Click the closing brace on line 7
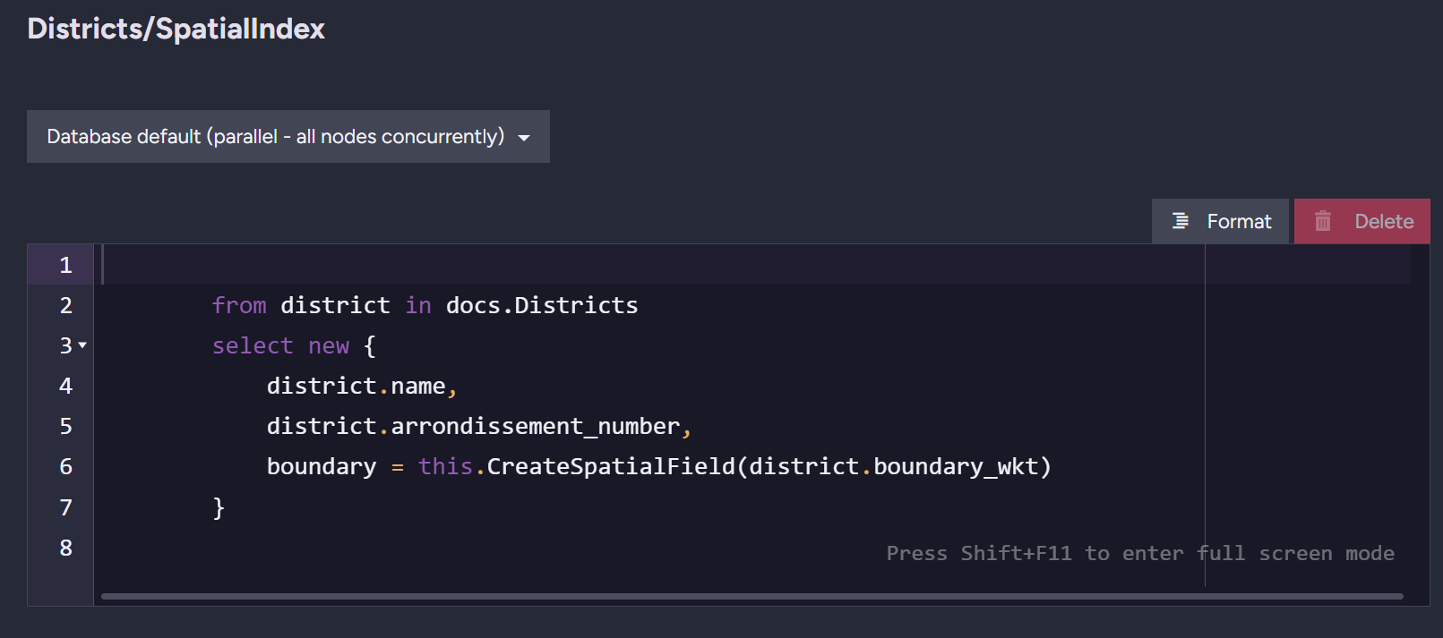Screen dimensions: 1443x638 click(219, 507)
